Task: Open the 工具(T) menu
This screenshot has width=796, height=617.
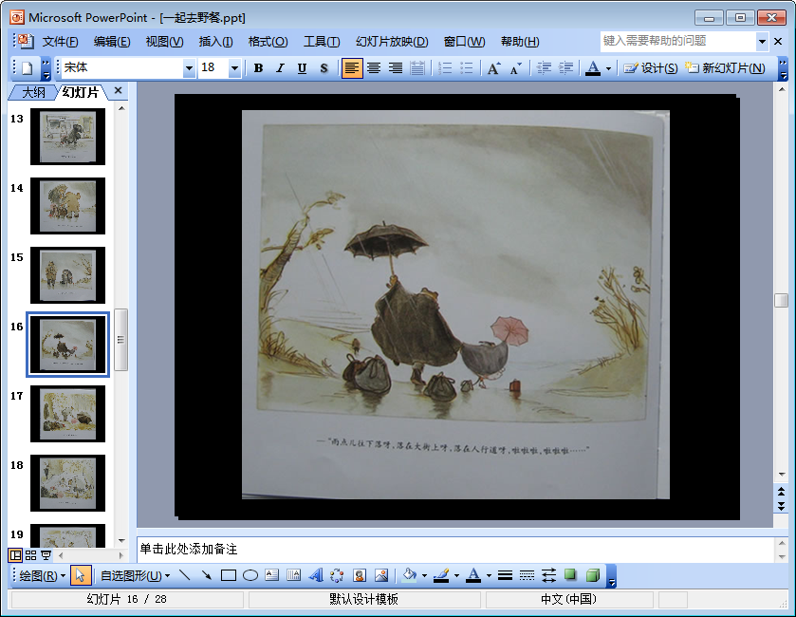Action: (322, 42)
